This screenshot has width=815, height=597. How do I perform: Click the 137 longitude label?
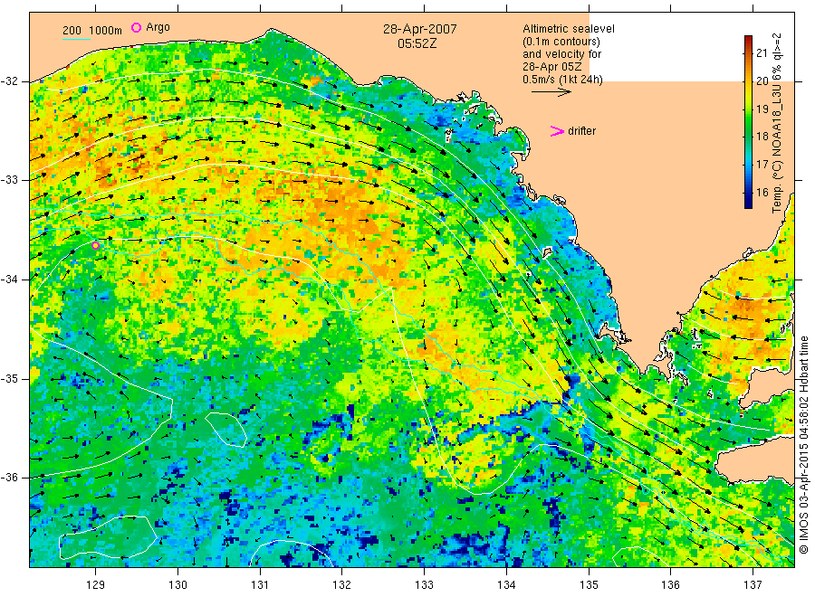pyautogui.click(x=753, y=585)
